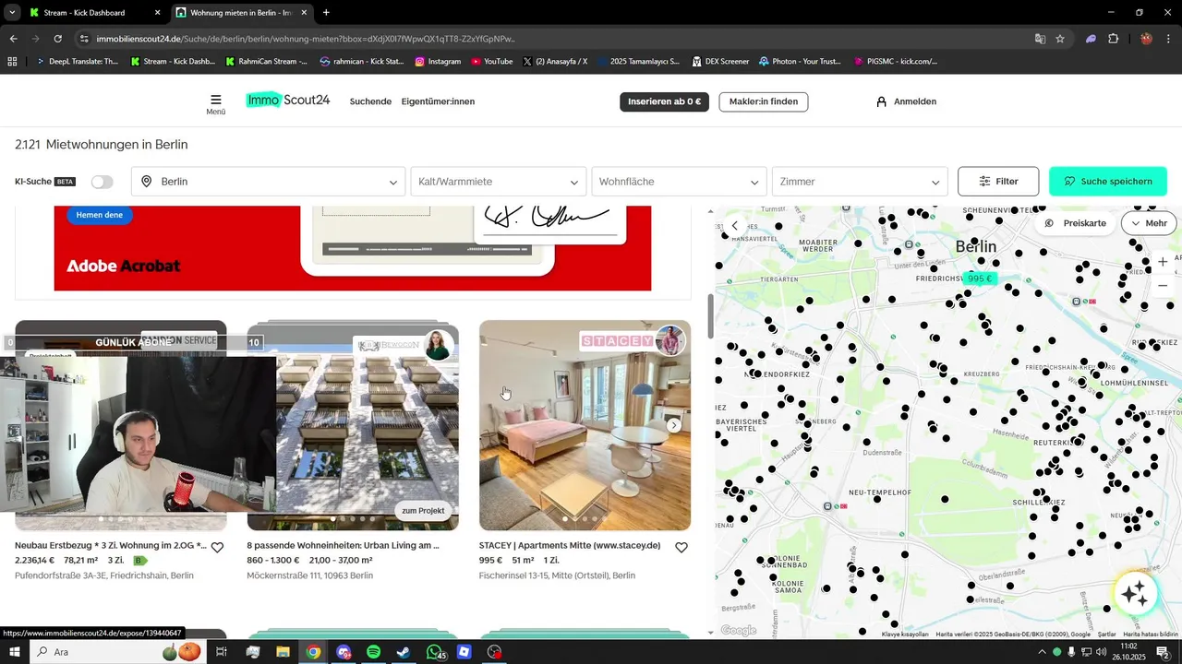Open 8 passende Wohneinheiten Urban Living link
This screenshot has width=1182, height=664.
tap(343, 546)
